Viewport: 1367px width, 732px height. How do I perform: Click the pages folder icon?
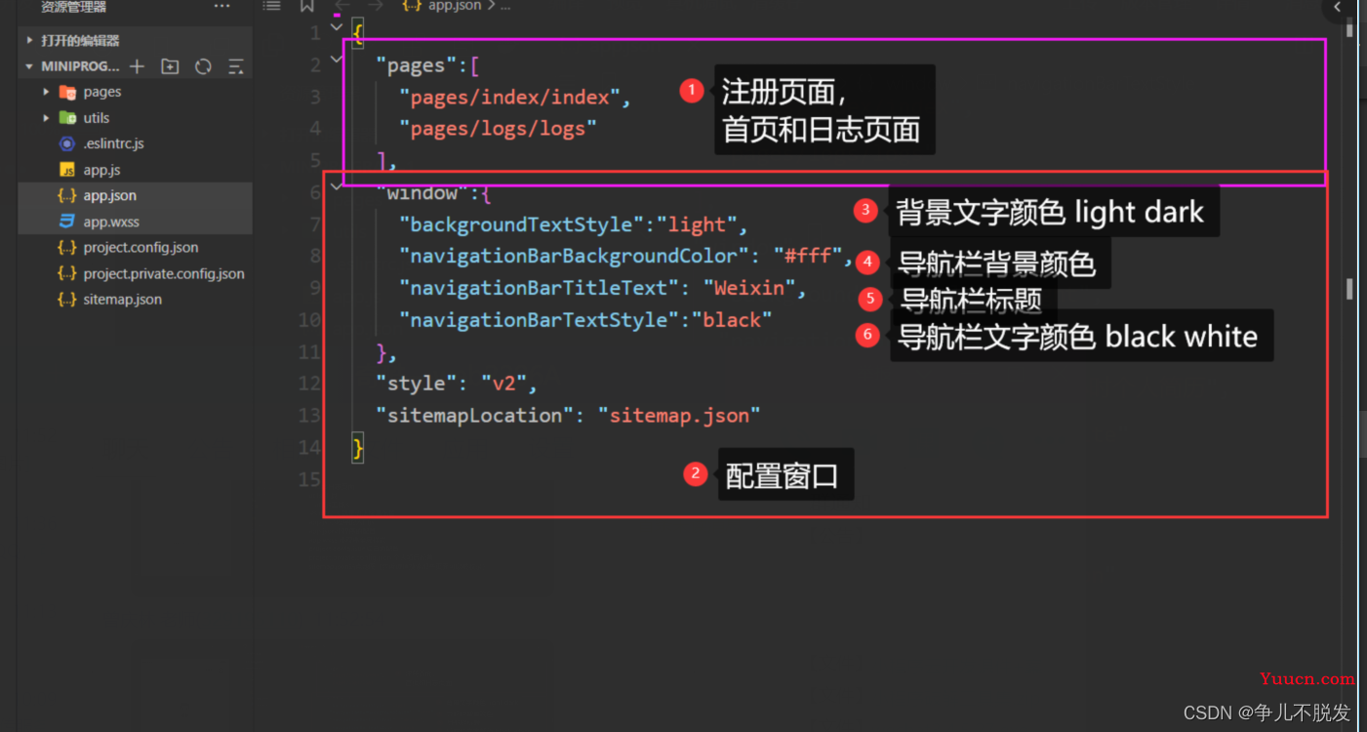(67, 92)
